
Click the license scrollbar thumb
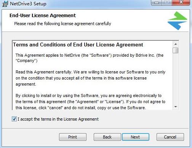[x=176, y=50]
